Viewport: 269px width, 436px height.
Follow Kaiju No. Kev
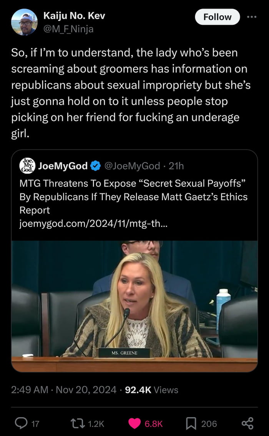pos(217,17)
